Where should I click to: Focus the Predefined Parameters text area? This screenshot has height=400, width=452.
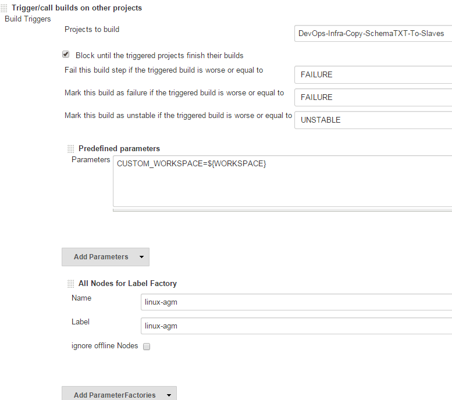pyautogui.click(x=283, y=181)
